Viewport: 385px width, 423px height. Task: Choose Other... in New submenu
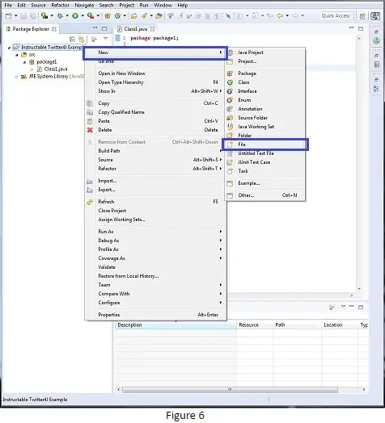(265, 195)
